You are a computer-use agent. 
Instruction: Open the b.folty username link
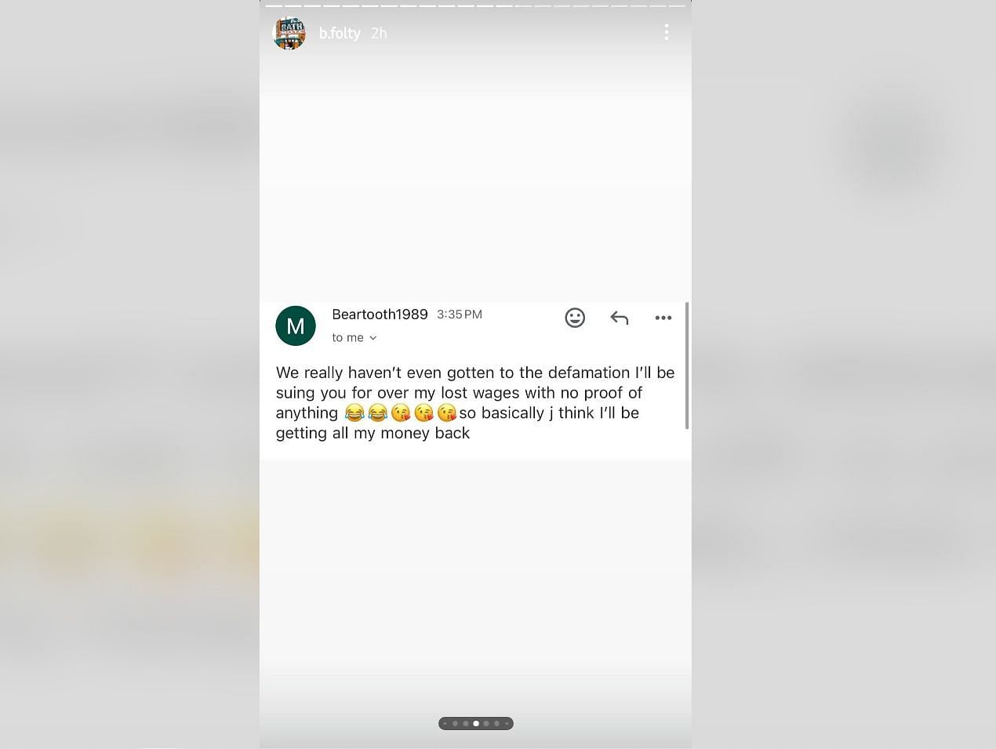pos(340,33)
